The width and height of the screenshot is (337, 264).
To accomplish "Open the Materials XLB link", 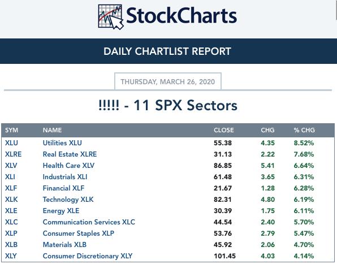I will click(x=64, y=245).
